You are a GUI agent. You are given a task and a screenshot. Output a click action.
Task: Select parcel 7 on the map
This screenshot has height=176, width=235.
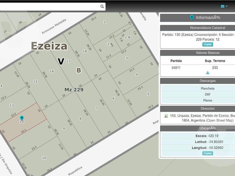[97, 108]
